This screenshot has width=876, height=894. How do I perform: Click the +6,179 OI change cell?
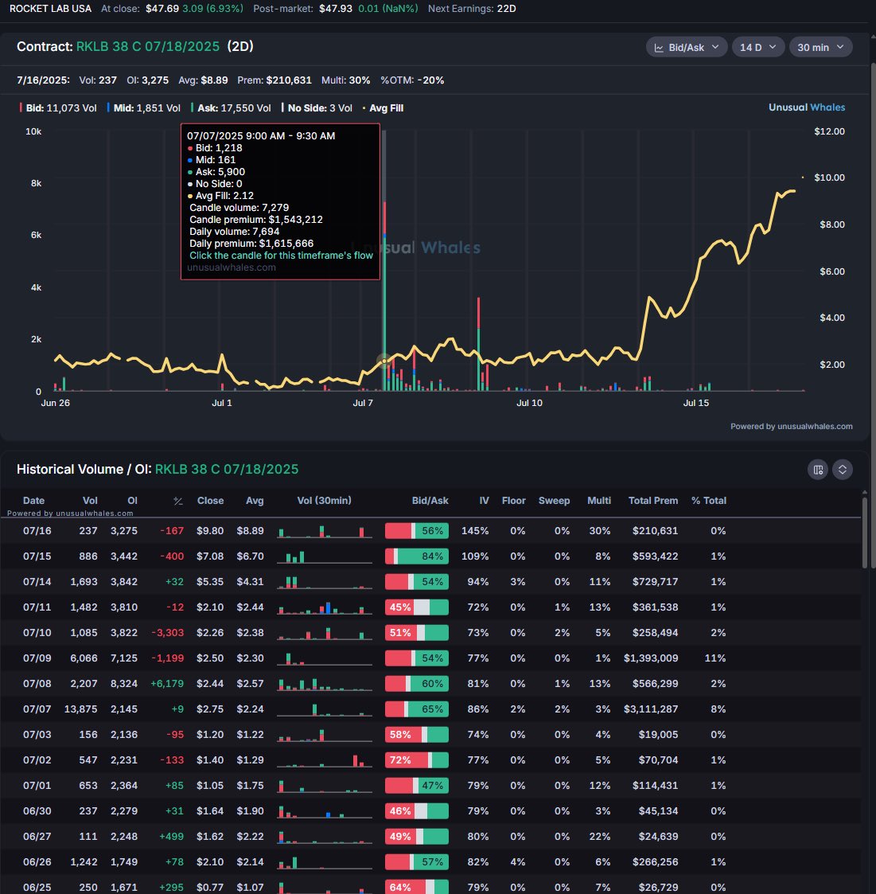tap(167, 684)
